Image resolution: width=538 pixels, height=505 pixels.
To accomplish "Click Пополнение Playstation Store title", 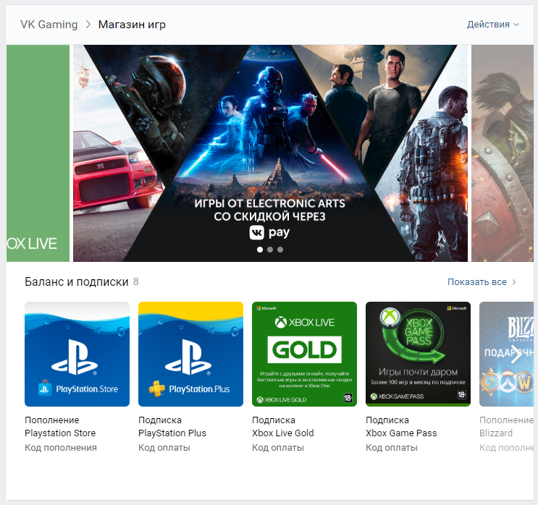I will [60, 426].
